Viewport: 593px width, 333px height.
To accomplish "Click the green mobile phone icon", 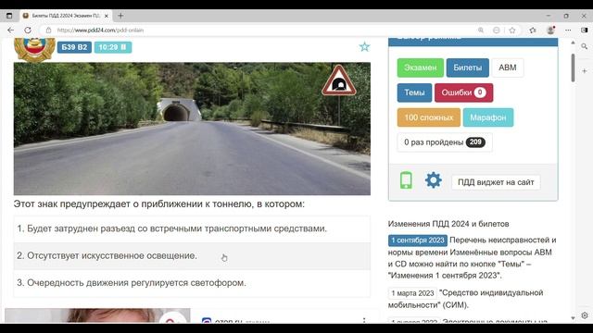I will [406, 180].
